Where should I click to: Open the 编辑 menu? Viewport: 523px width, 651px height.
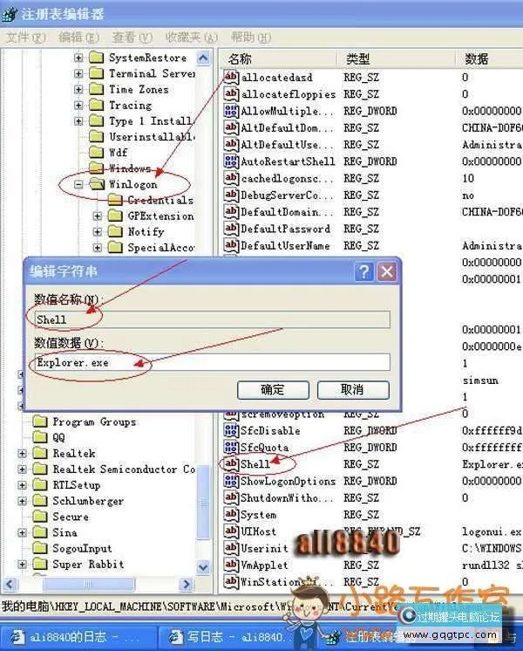pos(78,38)
